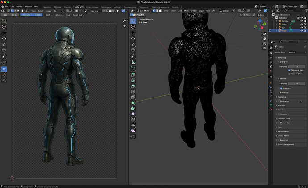Enable the Jittered Shadows checkbox
The height and width of the screenshot is (188, 308).
[289, 74]
